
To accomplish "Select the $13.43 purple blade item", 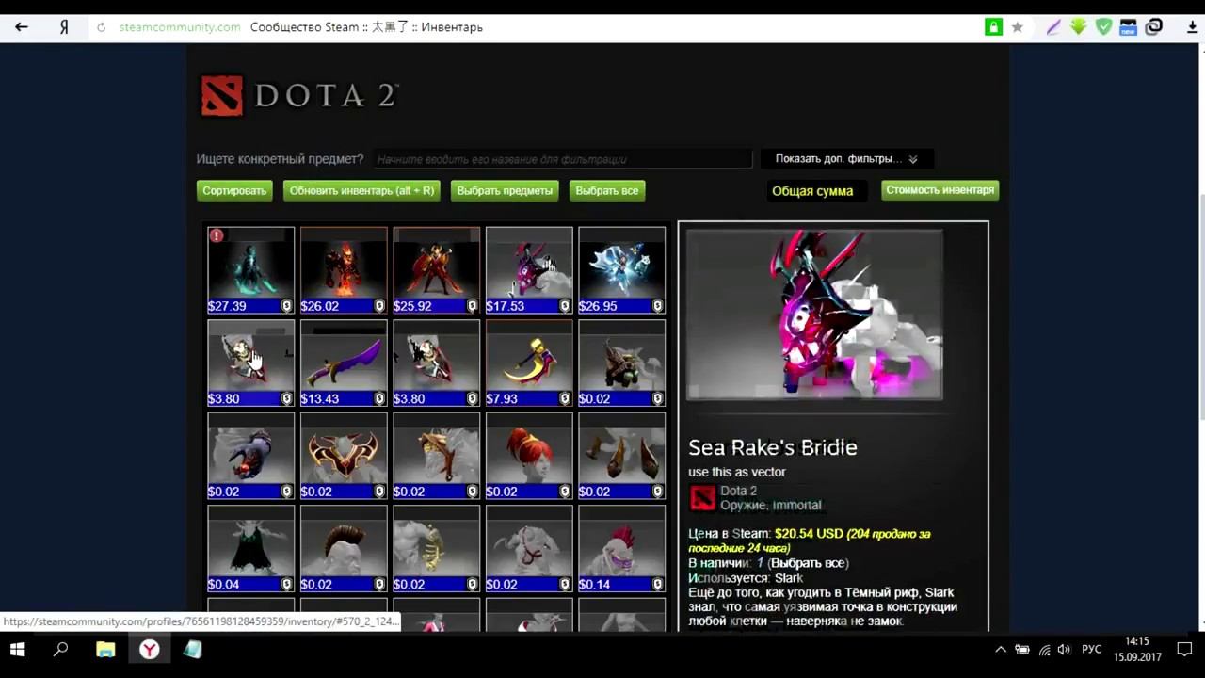I will coord(344,363).
